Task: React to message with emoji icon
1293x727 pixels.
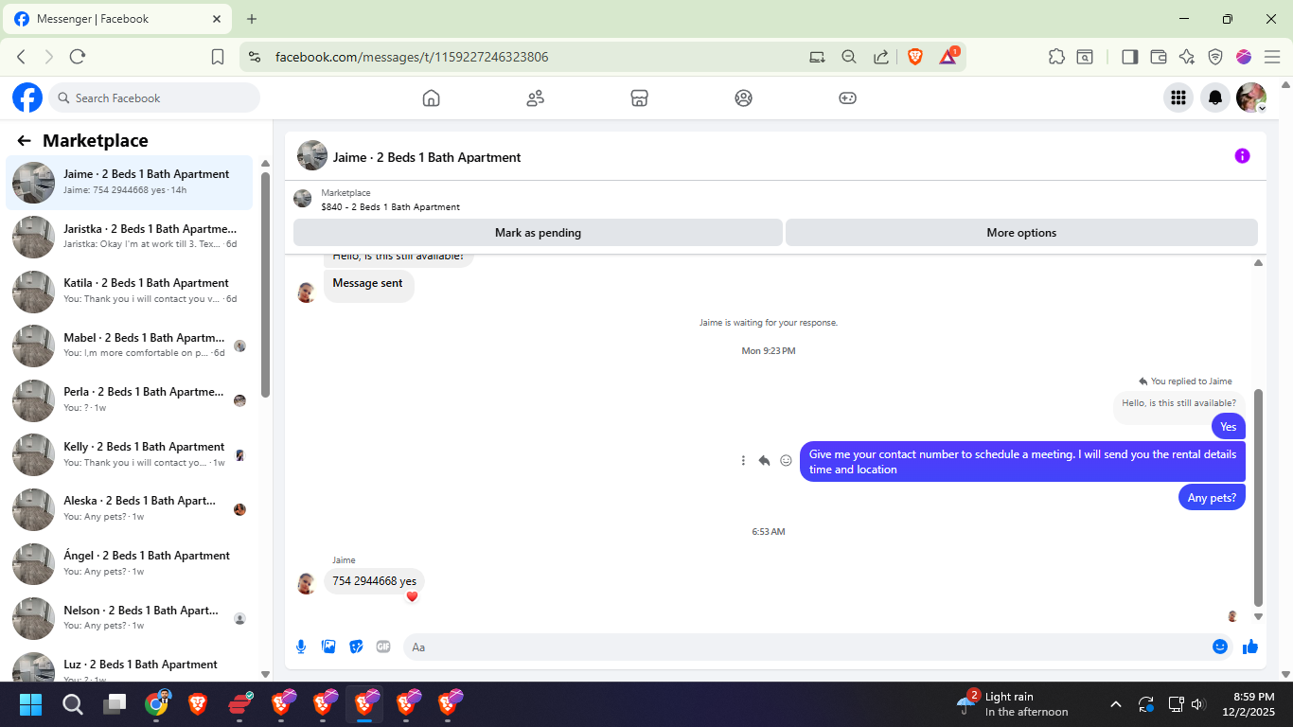Action: point(786,461)
